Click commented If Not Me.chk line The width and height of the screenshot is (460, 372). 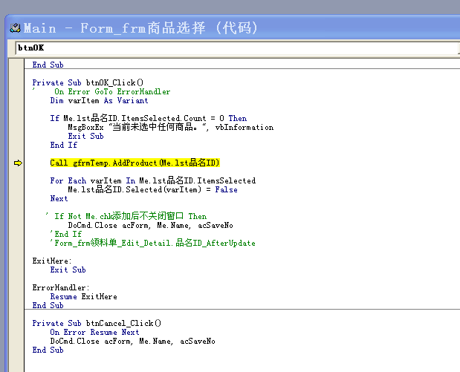pyautogui.click(x=126, y=216)
